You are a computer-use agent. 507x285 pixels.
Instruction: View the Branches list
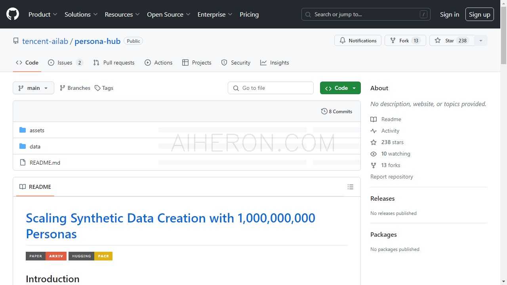[75, 88]
